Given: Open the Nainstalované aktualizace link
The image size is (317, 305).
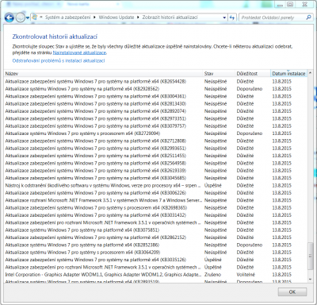Looking at the screenshot, I should (x=79, y=52).
